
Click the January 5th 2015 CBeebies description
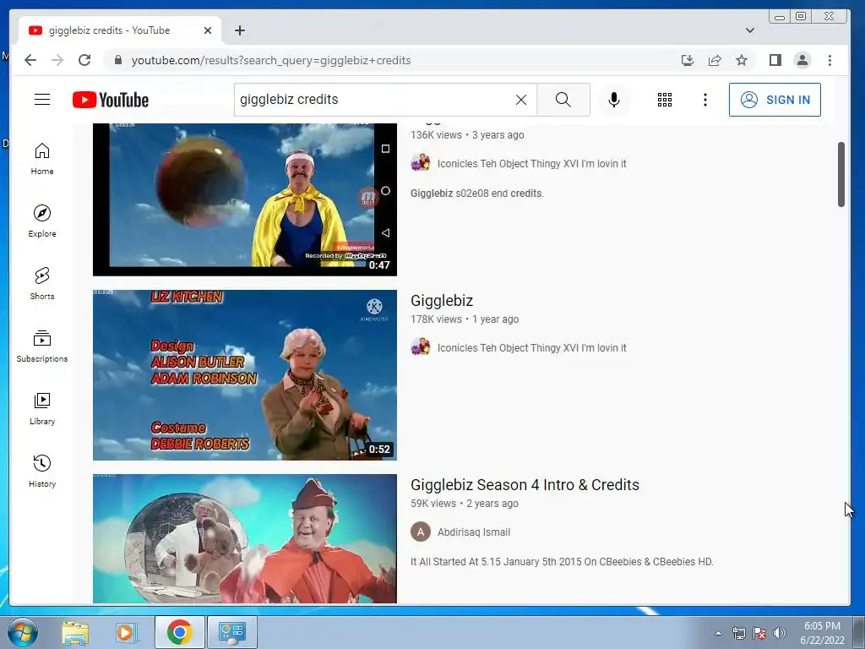click(x=562, y=562)
